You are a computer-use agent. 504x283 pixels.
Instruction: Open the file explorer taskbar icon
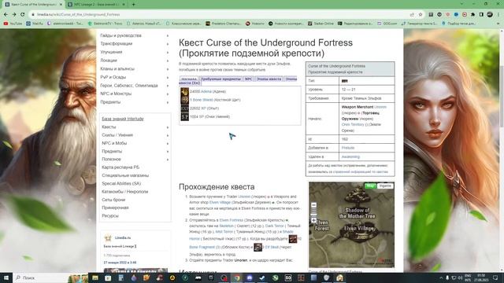[x=95, y=277]
